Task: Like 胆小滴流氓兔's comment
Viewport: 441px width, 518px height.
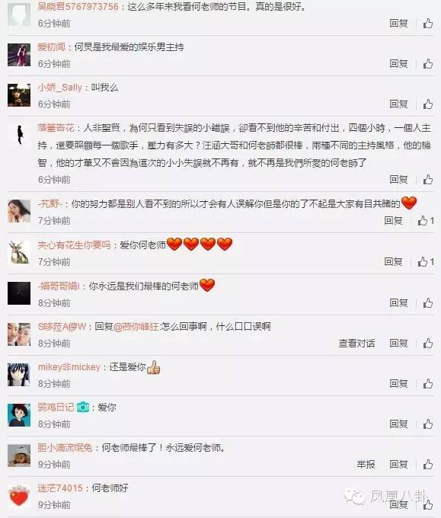Action: 428,464
